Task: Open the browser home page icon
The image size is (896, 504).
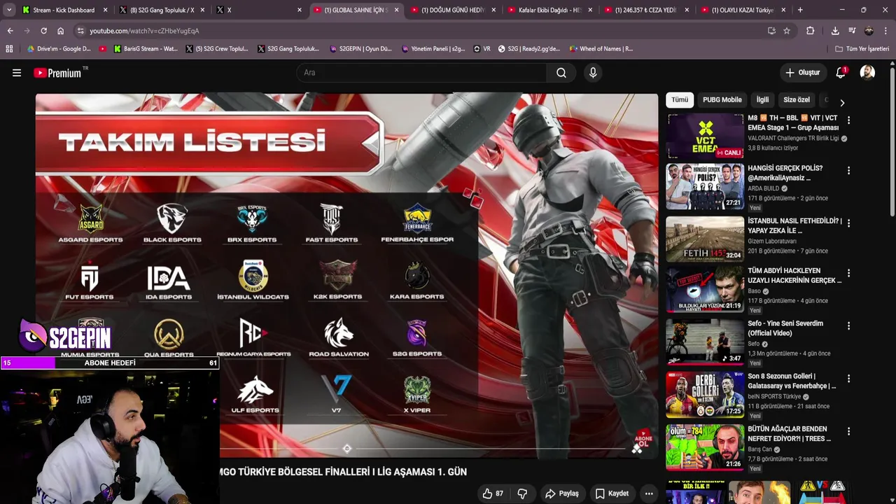Action: pos(60,31)
